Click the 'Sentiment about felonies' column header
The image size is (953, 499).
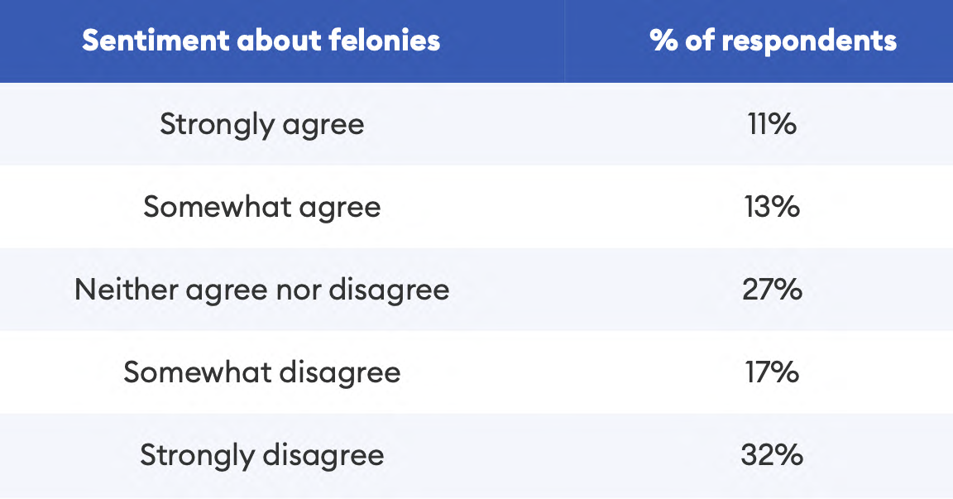click(x=261, y=41)
